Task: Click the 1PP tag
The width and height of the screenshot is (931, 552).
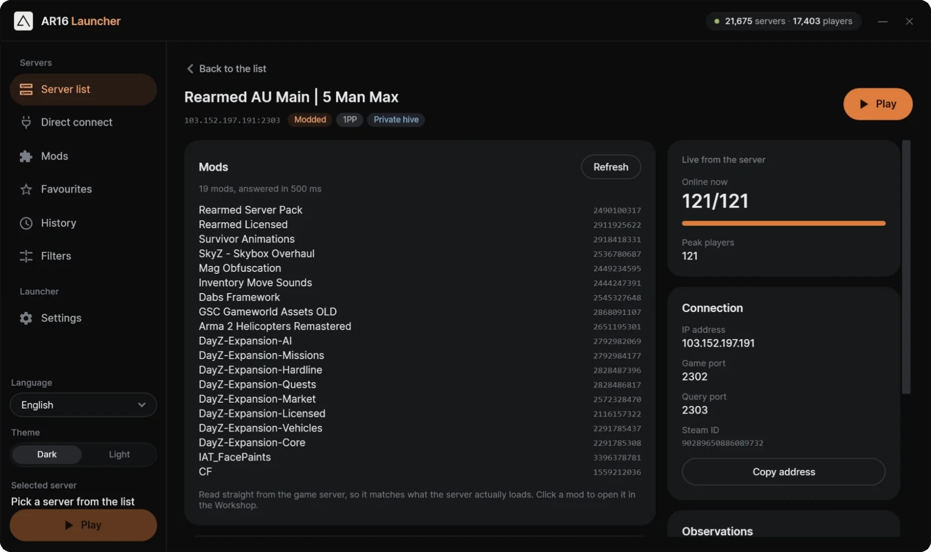Action: (350, 120)
